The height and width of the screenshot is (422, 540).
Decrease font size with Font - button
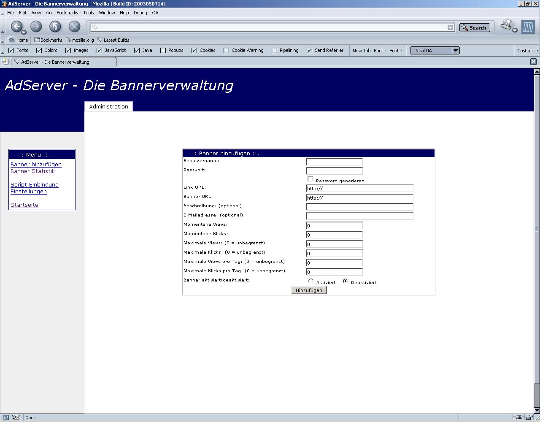(x=380, y=51)
